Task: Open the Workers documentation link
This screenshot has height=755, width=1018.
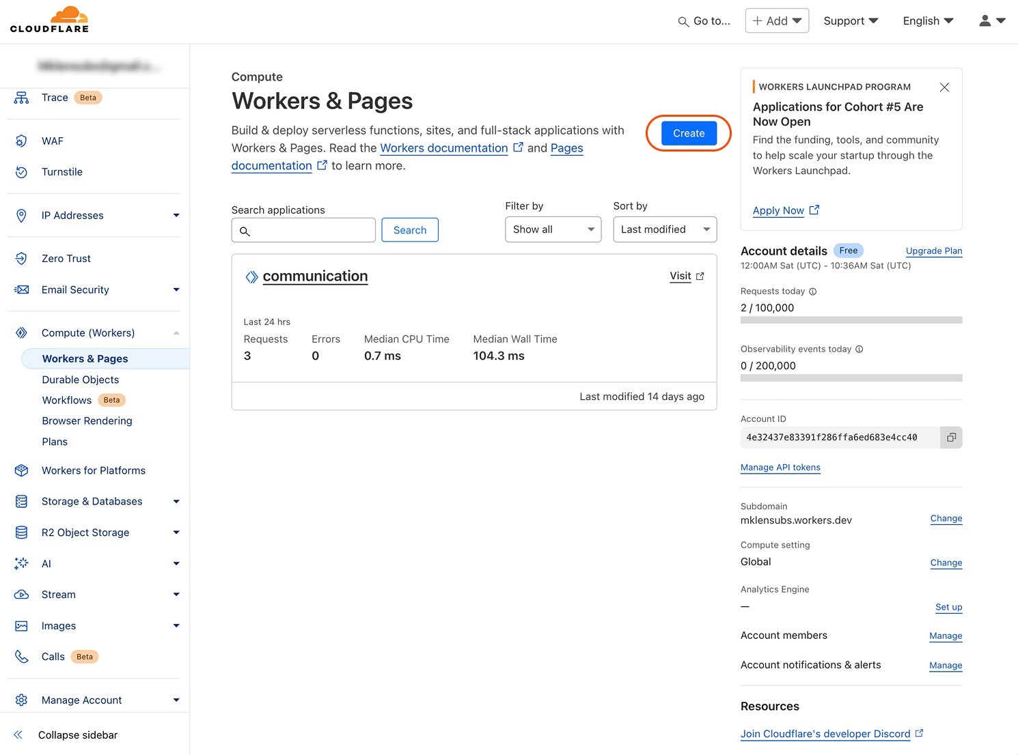Action: 444,148
